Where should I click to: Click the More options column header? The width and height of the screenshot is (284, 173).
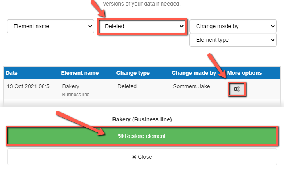pyautogui.click(x=244, y=73)
